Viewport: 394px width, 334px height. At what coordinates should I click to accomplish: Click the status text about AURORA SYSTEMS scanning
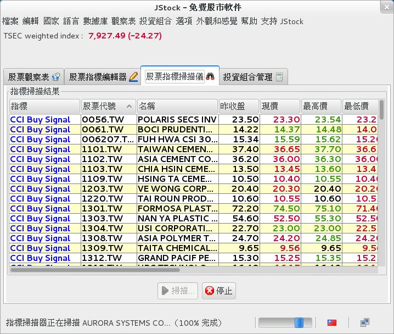click(x=114, y=322)
